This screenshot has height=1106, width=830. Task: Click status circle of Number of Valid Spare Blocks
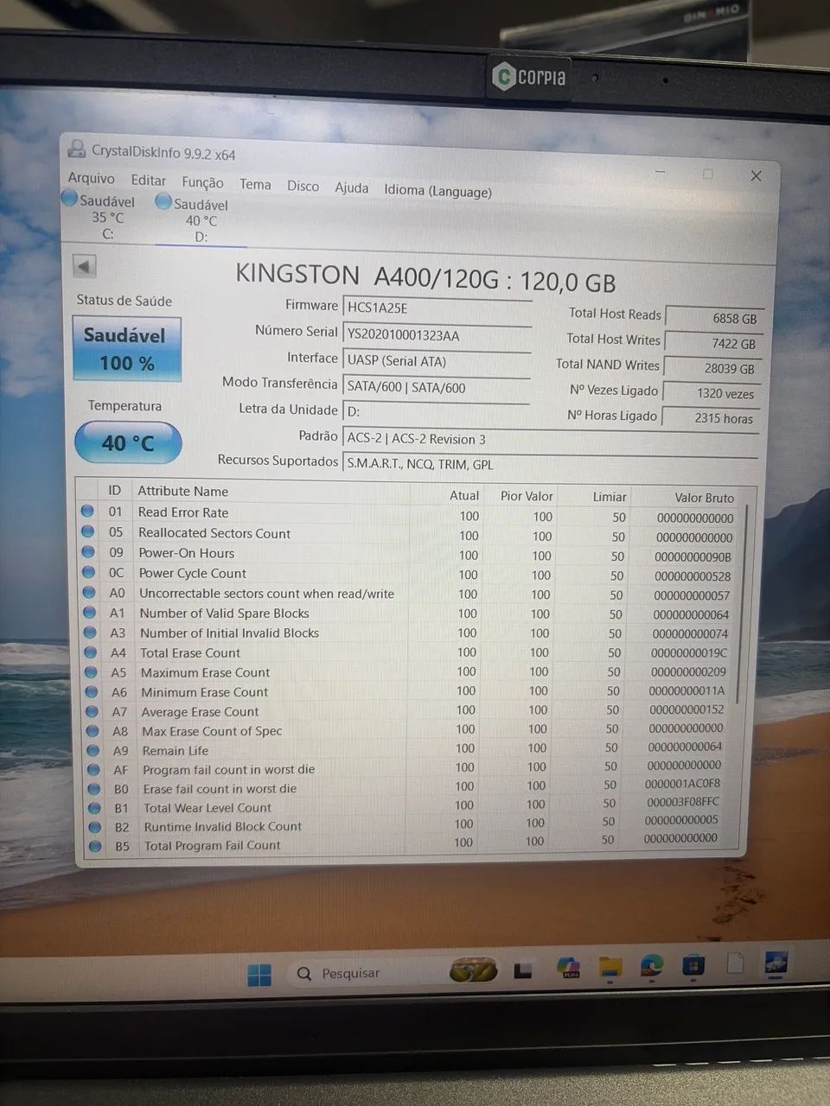point(90,612)
